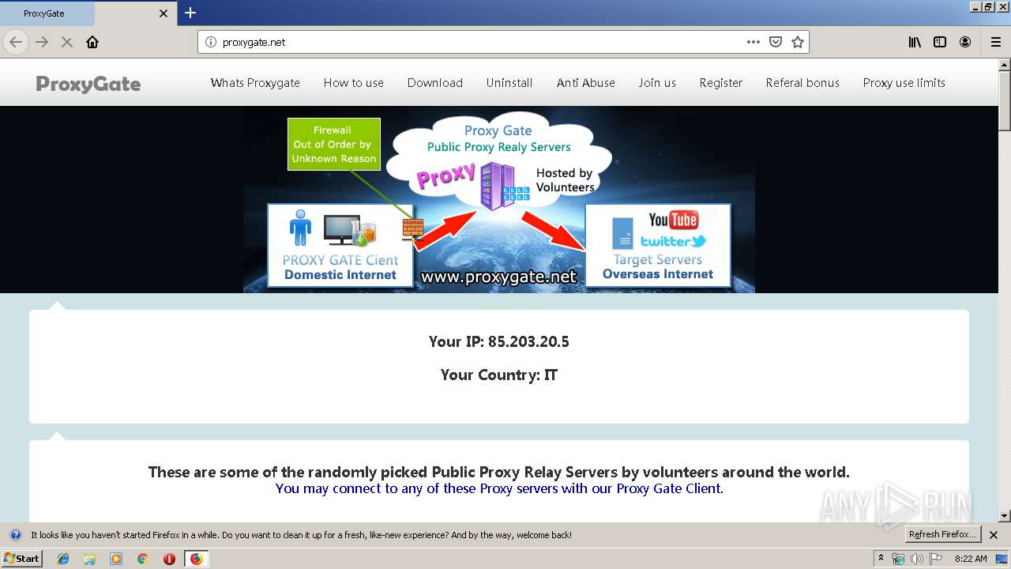Go forward with the browser forward arrow
1011x569 pixels.
[42, 42]
